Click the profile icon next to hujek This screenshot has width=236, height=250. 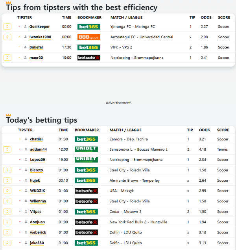26,181
